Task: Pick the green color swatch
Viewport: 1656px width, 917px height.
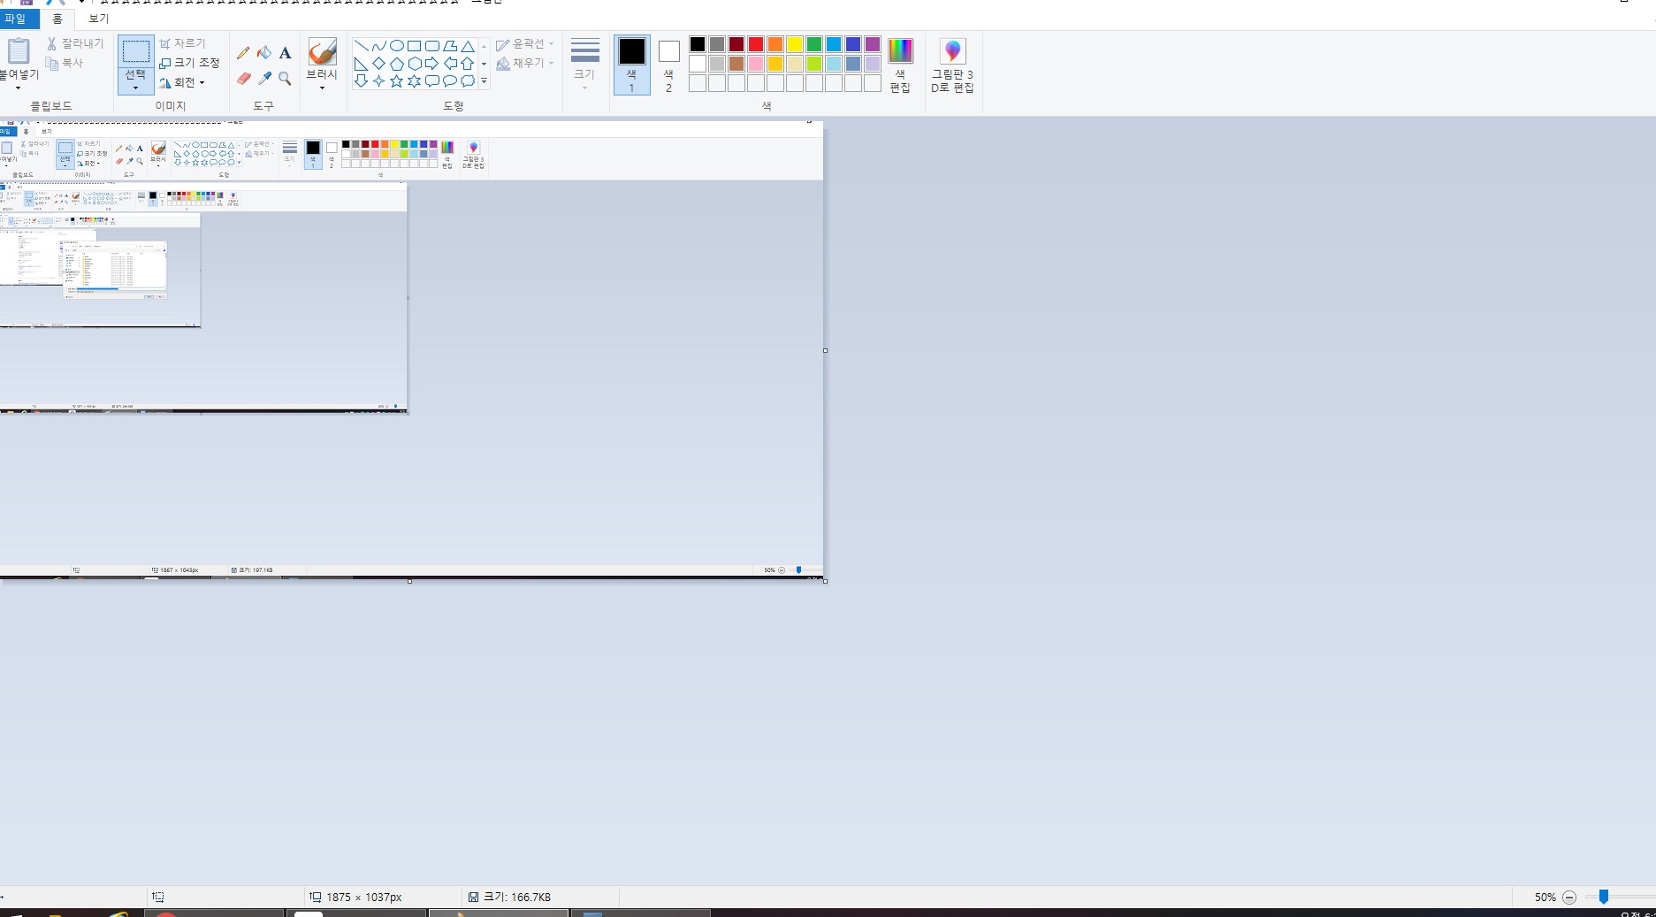Action: (x=814, y=44)
